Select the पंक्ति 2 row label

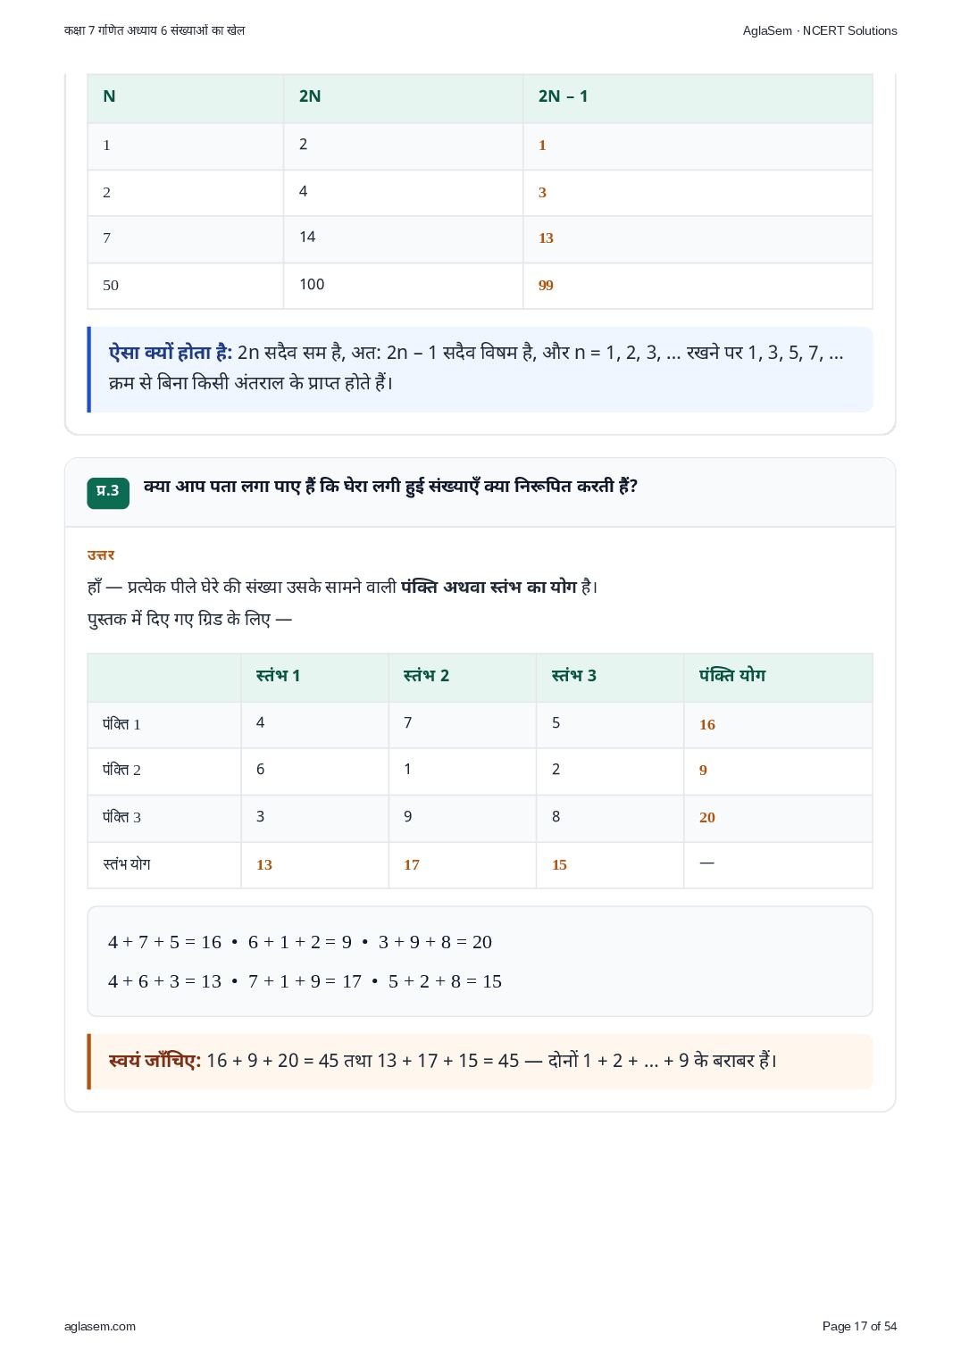pos(121,770)
